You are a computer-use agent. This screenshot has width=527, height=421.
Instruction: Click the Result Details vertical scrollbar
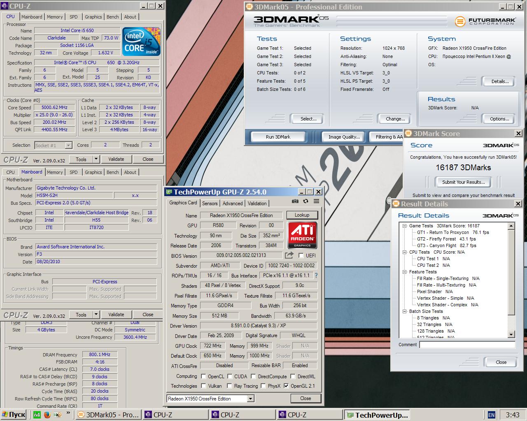(x=511, y=280)
